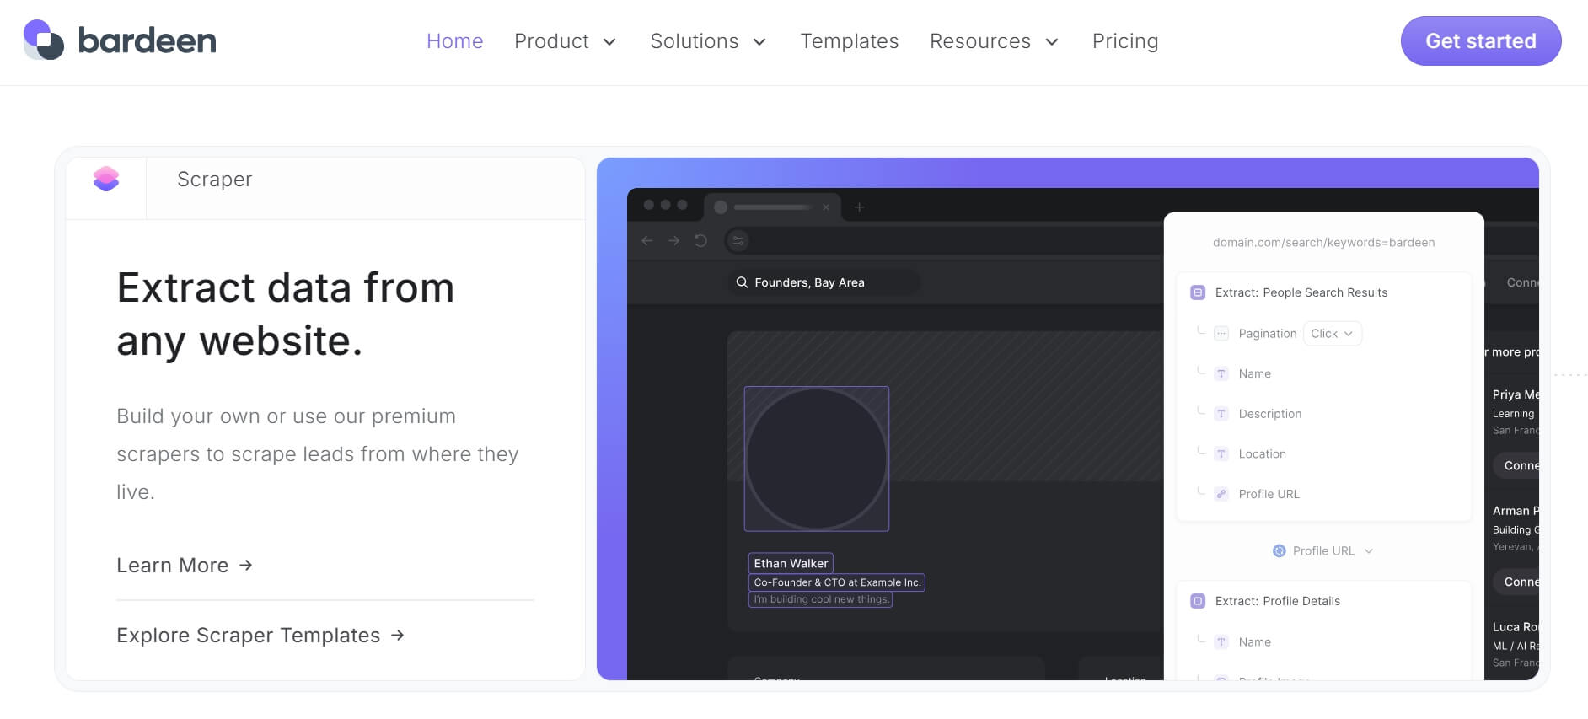Open the Pricing page
Viewport: 1588px width, 719px height.
[1124, 41]
